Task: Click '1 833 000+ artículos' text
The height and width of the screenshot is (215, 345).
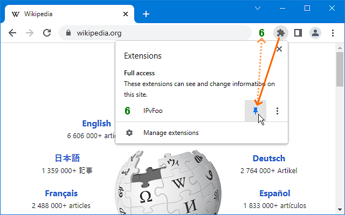Action: (274, 205)
